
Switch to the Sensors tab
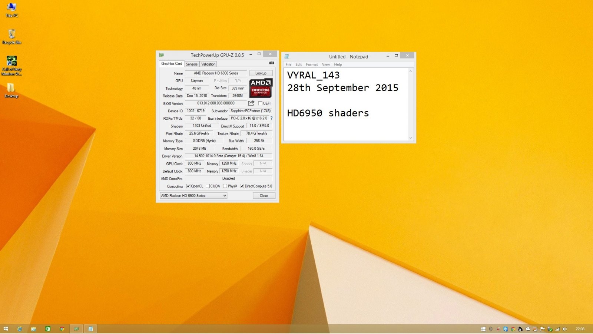(192, 64)
